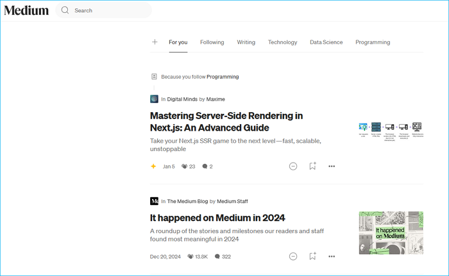Click the Search input field
The image size is (449, 276).
[109, 10]
